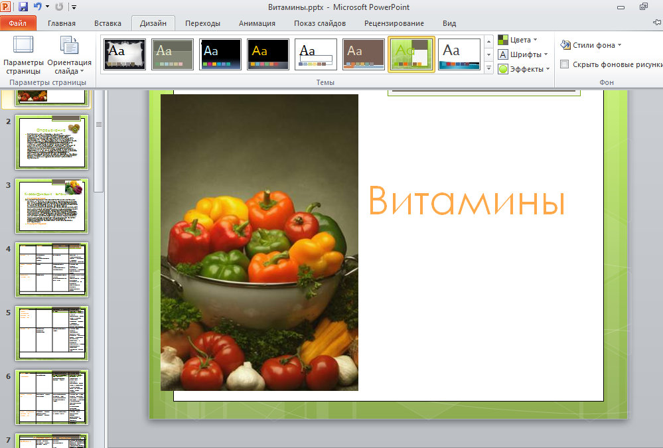The height and width of the screenshot is (448, 663).
Task: Apply the brown theme thumbnail
Action: [364, 54]
